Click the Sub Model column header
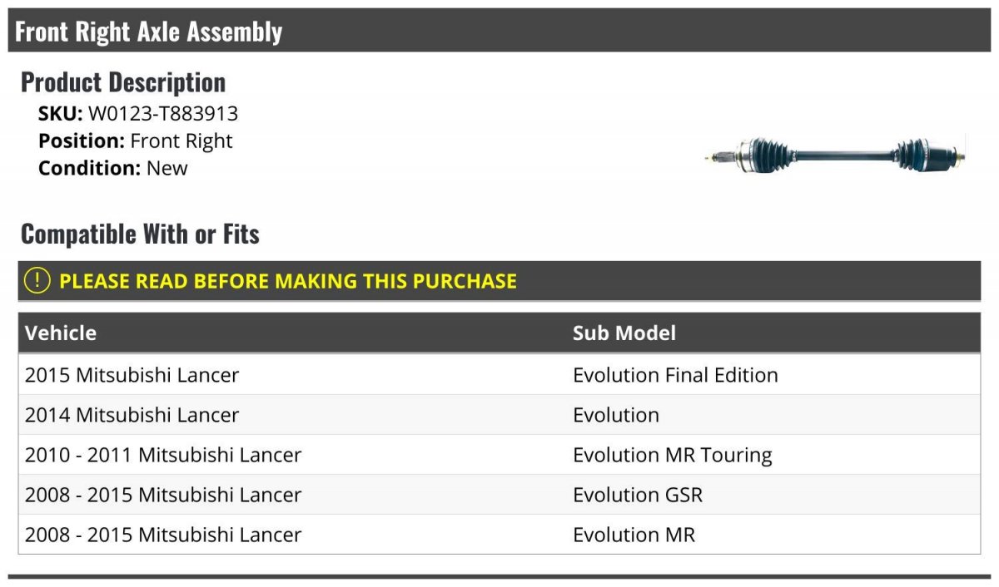Image resolution: width=999 pixels, height=587 pixels. coord(624,333)
